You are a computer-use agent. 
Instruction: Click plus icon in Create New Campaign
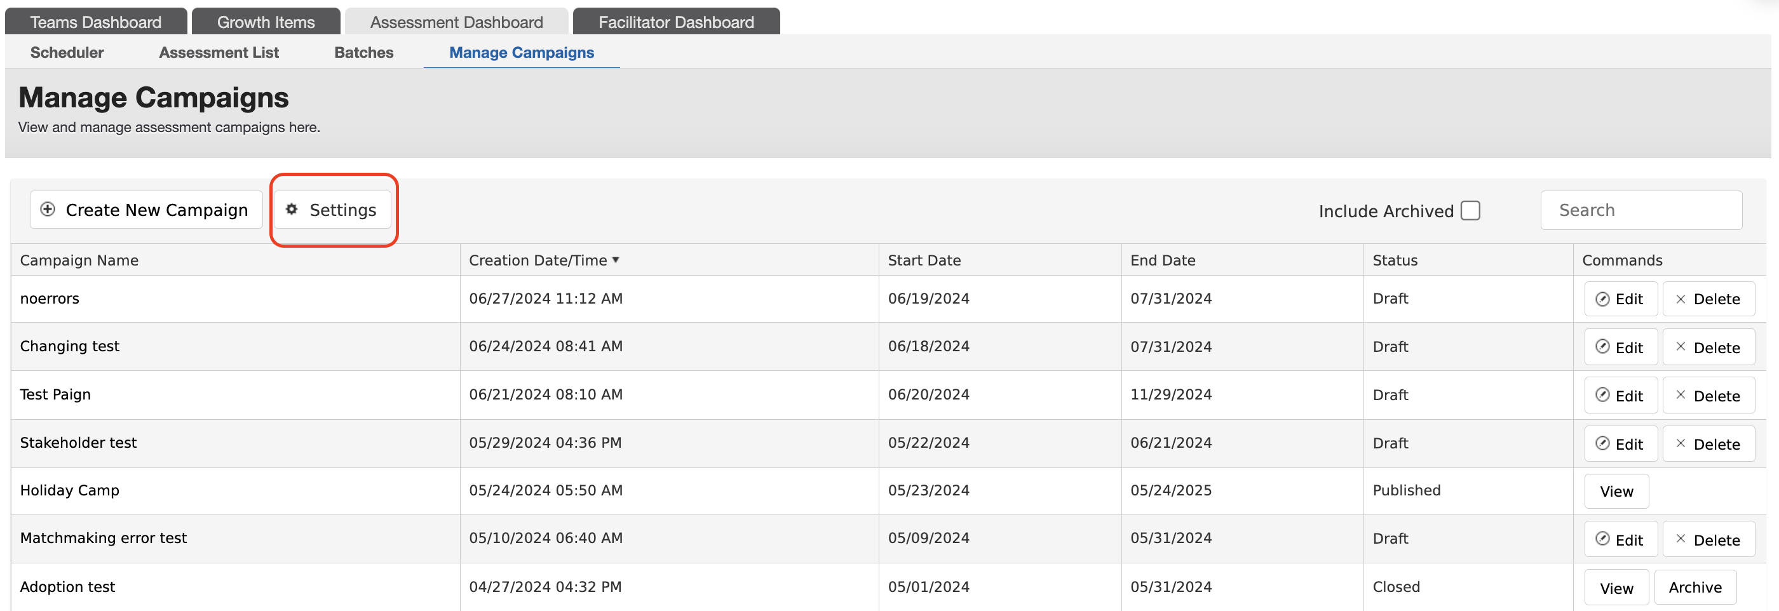48,209
